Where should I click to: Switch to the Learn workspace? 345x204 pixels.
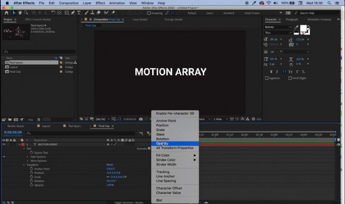point(210,13)
